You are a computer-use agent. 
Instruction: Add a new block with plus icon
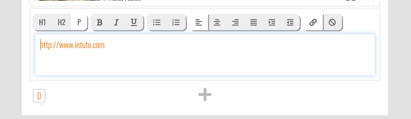pyautogui.click(x=205, y=94)
